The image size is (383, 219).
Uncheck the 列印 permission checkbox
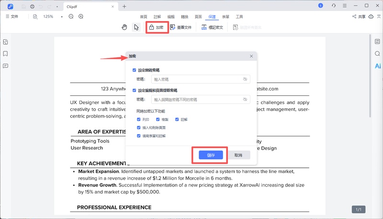139,119
